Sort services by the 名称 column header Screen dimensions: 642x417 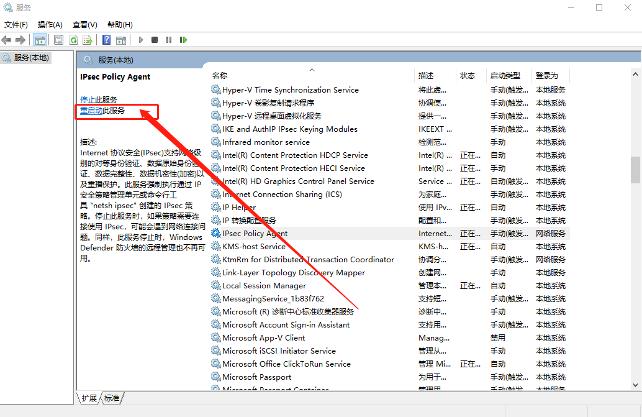220,75
